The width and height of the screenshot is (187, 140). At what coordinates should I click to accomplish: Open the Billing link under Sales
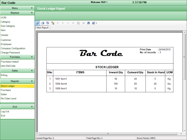(4, 75)
